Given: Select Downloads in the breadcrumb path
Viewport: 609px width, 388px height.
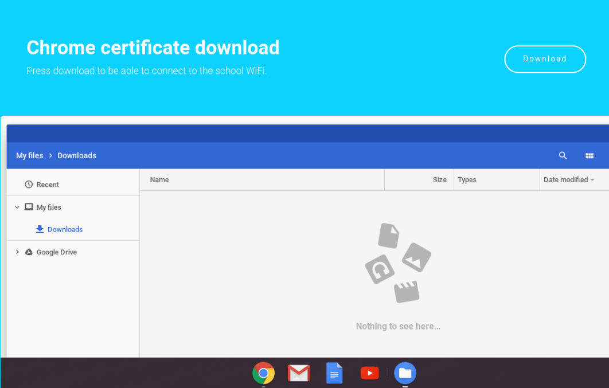Looking at the screenshot, I should tap(76, 155).
